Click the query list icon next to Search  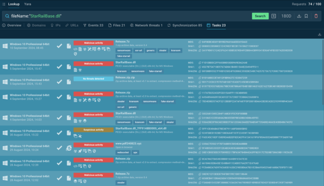274,16
